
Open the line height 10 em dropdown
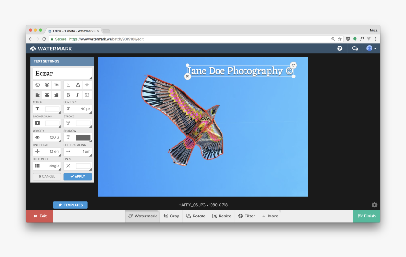coord(47,151)
